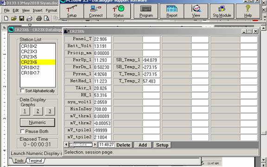Click the column range scroll bar thumb
Viewport: 267px width, 167px height.
pyautogui.click(x=81, y=145)
